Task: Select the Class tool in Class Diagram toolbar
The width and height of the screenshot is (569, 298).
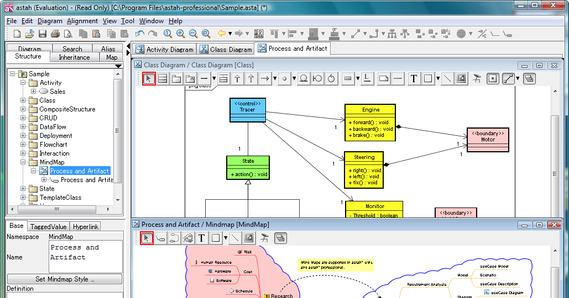Action: (163, 78)
